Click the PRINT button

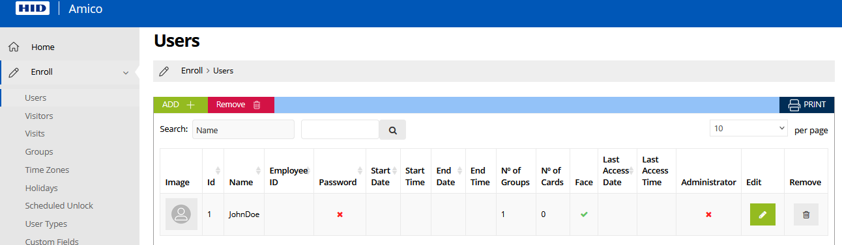tap(807, 105)
